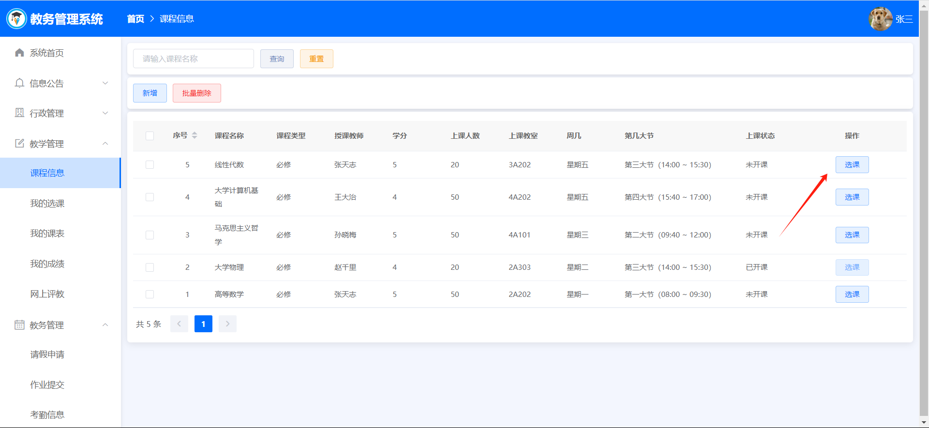Image resolution: width=929 pixels, height=428 pixels.
Task: Click the 第几大节 column header
Action: 639,136
